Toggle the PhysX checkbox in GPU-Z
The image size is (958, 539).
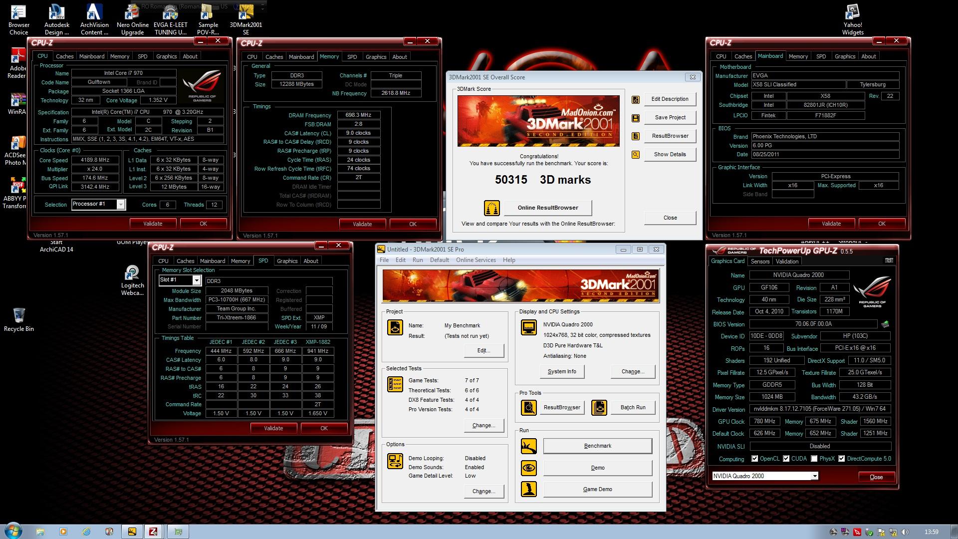814,459
